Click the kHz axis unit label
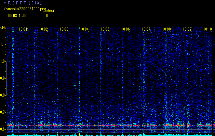This screenshot has width=215, height=136. pos(3,28)
